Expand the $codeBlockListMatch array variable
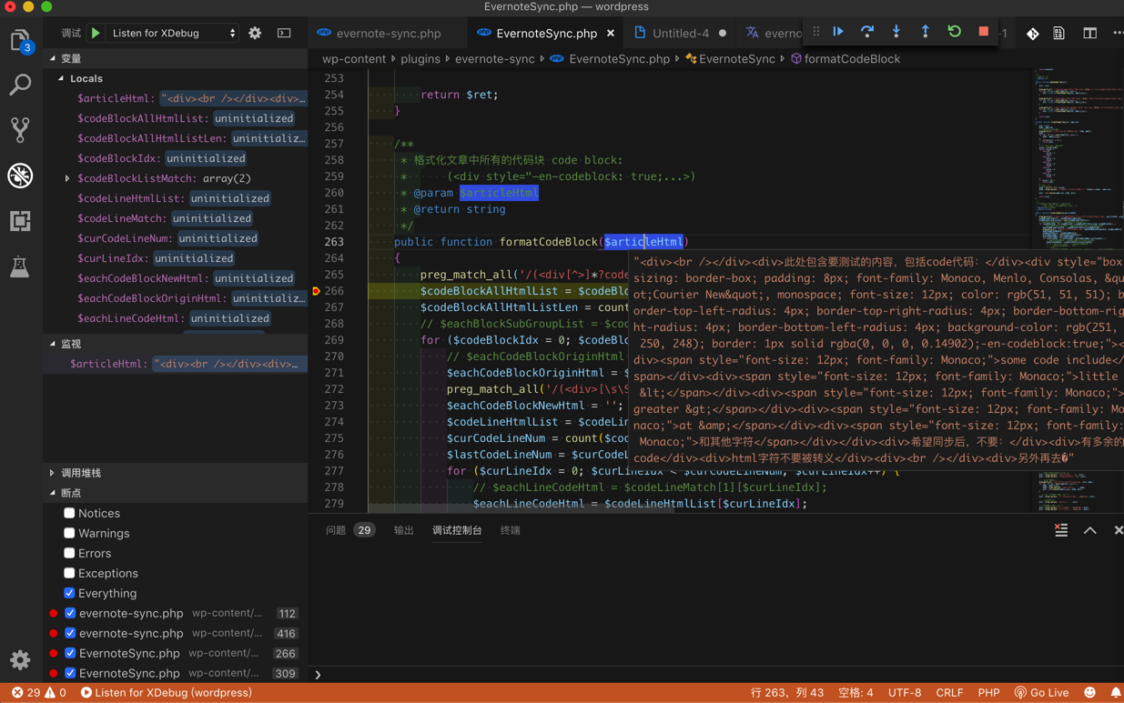Screen dimensions: 1124x703 [67, 178]
